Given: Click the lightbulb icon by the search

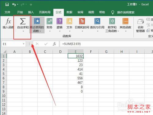Looking at the screenshot, I should [113, 12].
